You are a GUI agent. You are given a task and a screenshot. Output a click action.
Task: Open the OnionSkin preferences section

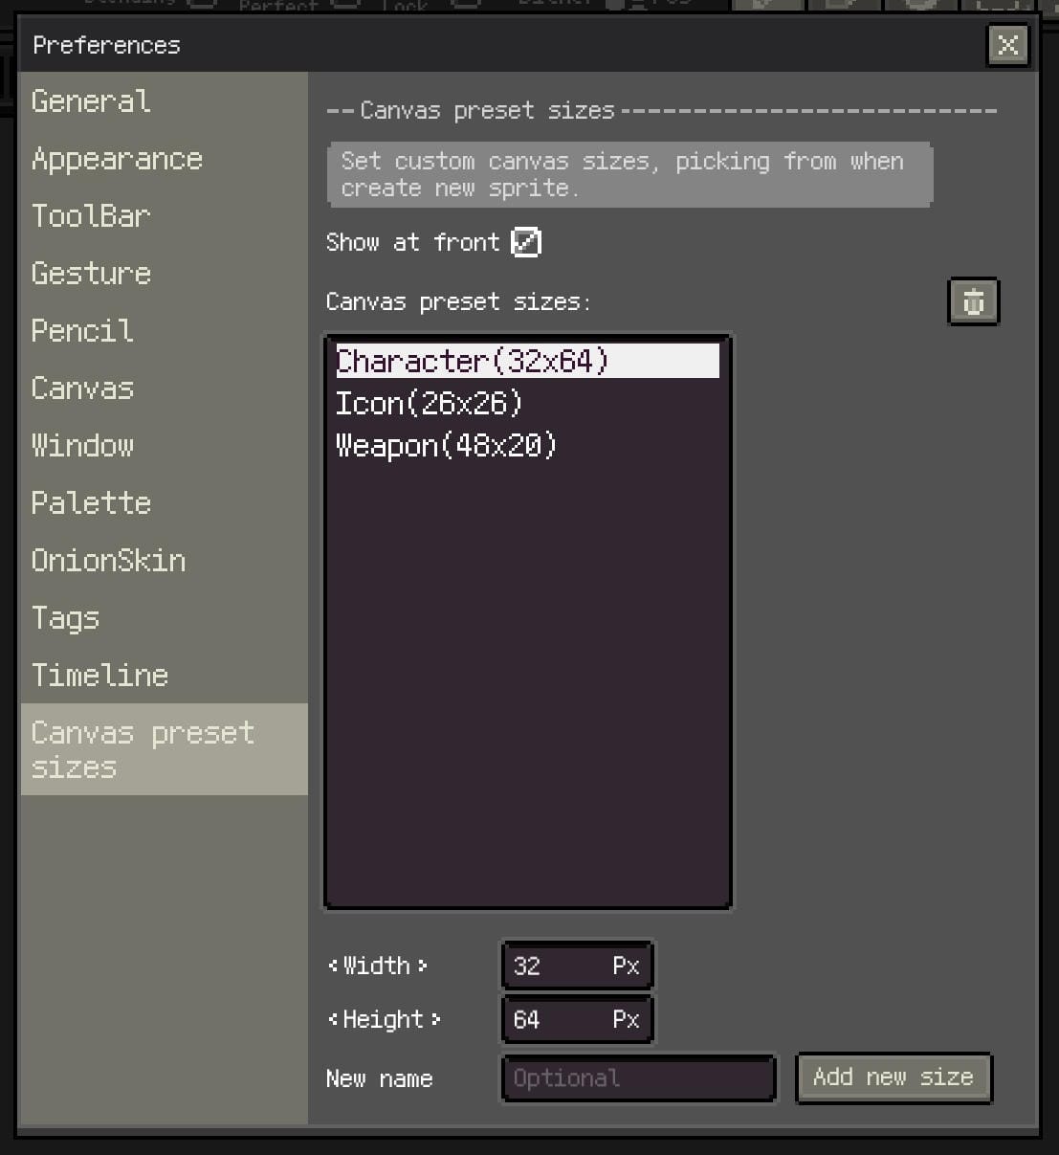(x=108, y=561)
